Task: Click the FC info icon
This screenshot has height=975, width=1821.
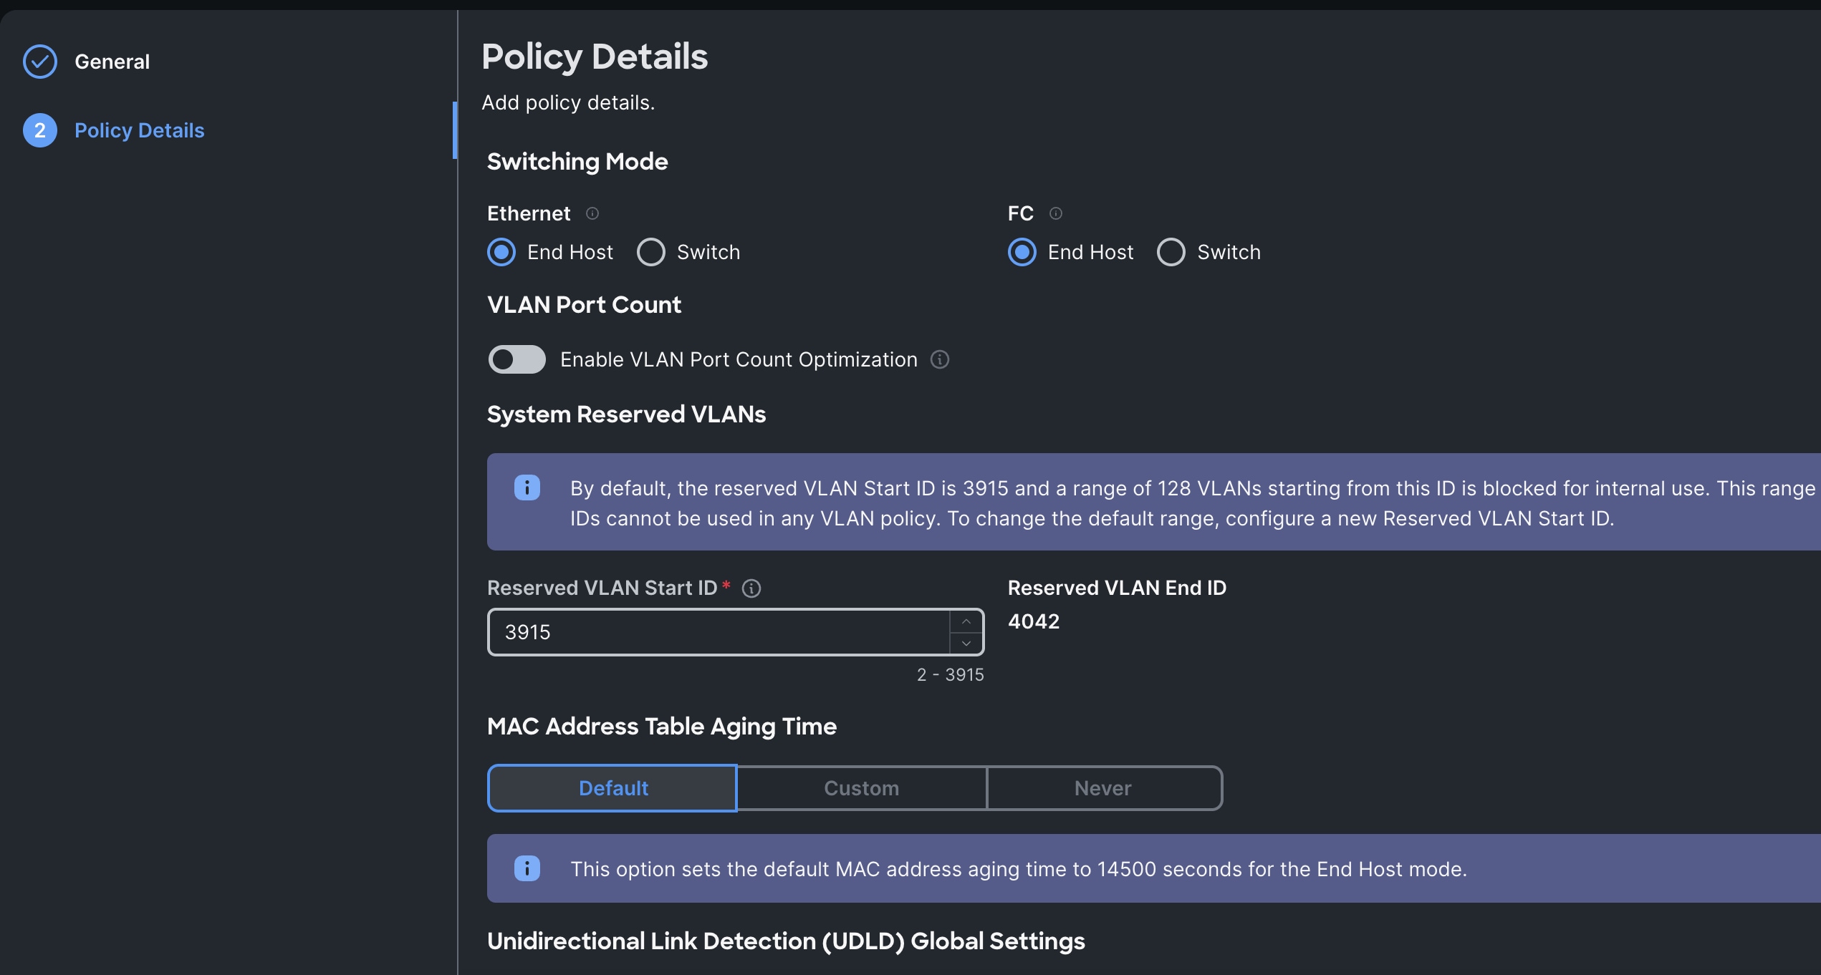Action: (1055, 213)
